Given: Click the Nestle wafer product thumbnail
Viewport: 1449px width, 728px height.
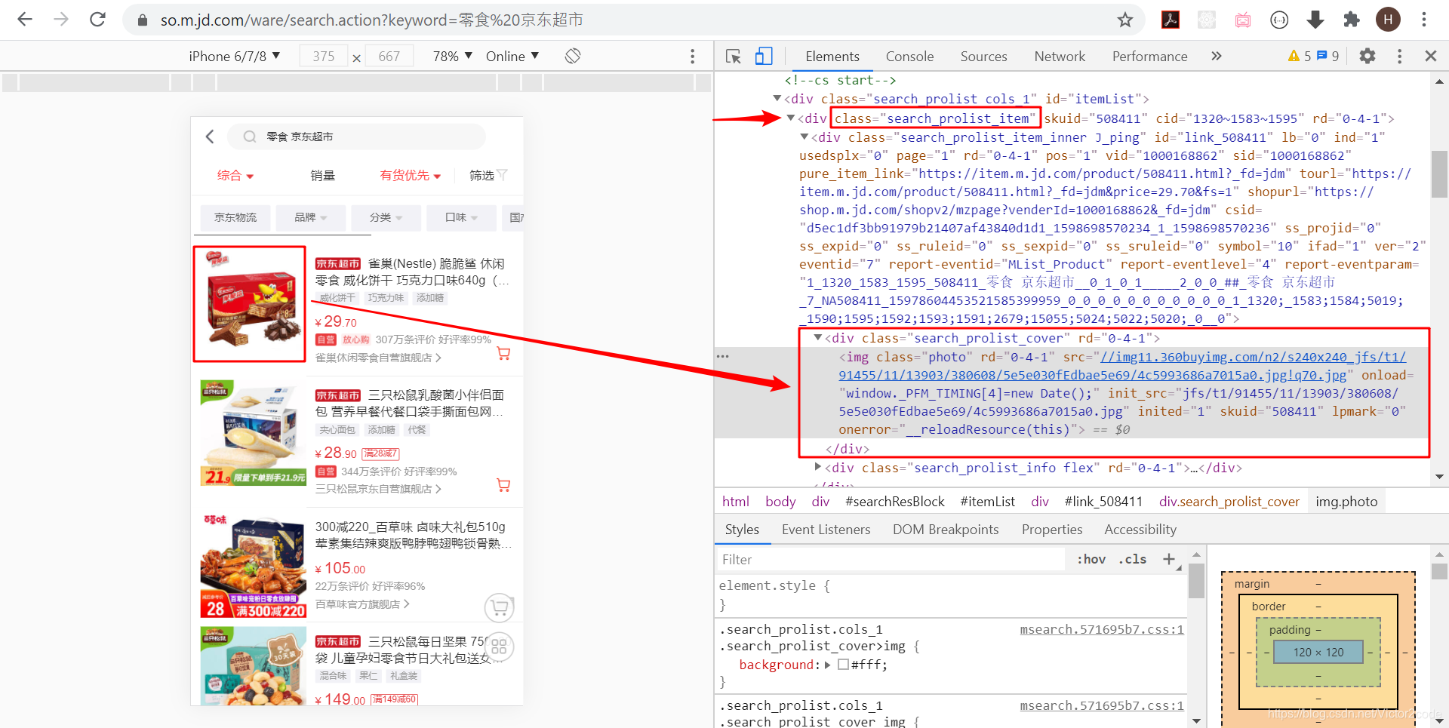Looking at the screenshot, I should point(249,304).
